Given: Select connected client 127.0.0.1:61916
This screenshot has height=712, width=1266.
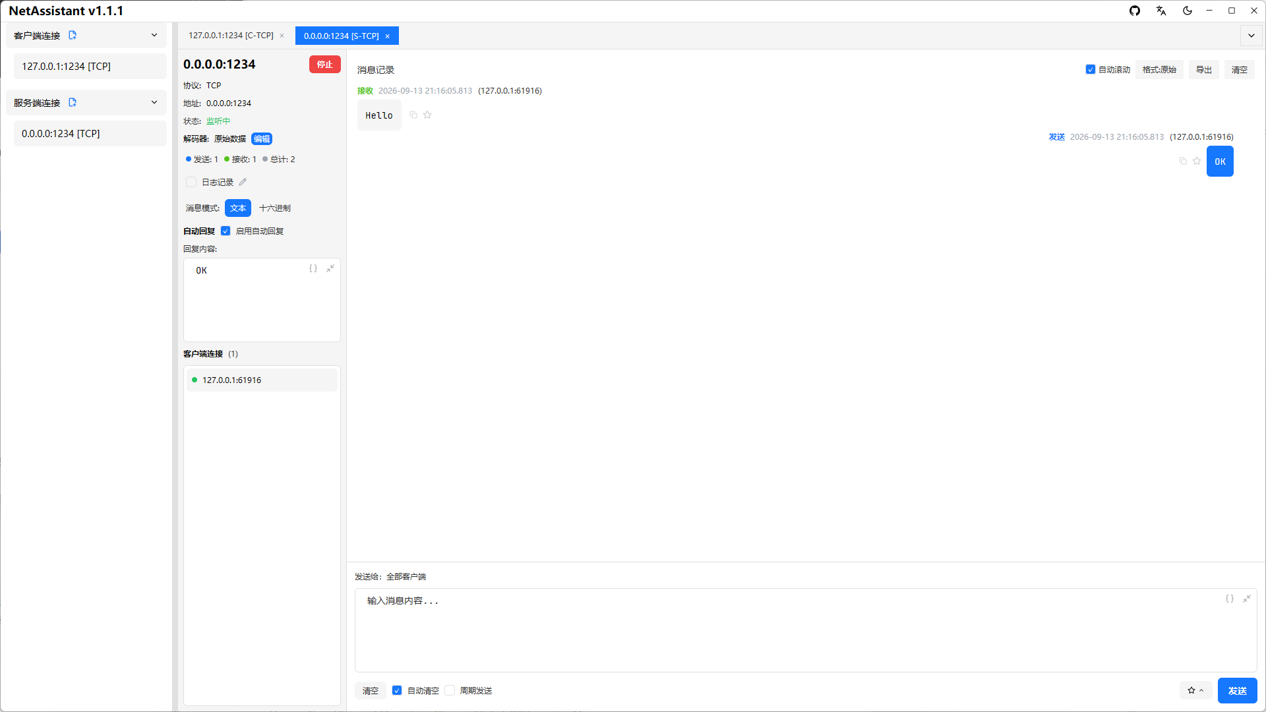Looking at the screenshot, I should tap(262, 380).
